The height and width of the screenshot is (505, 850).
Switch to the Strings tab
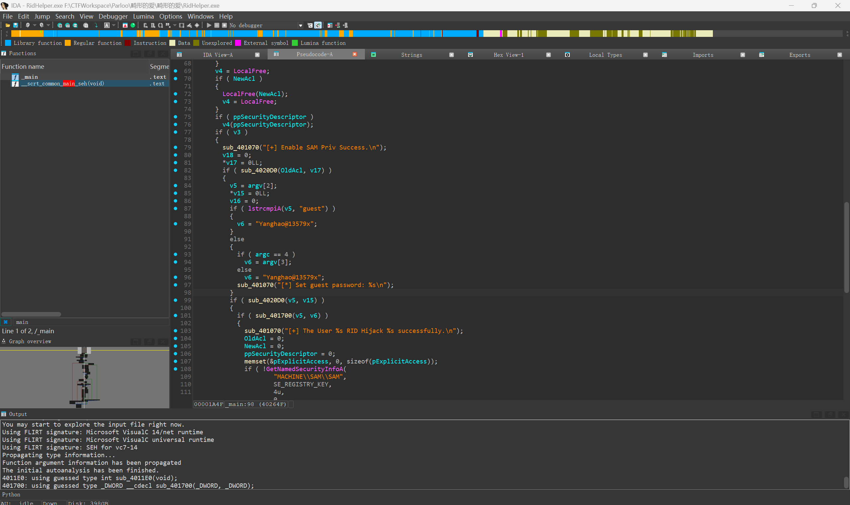pos(411,55)
